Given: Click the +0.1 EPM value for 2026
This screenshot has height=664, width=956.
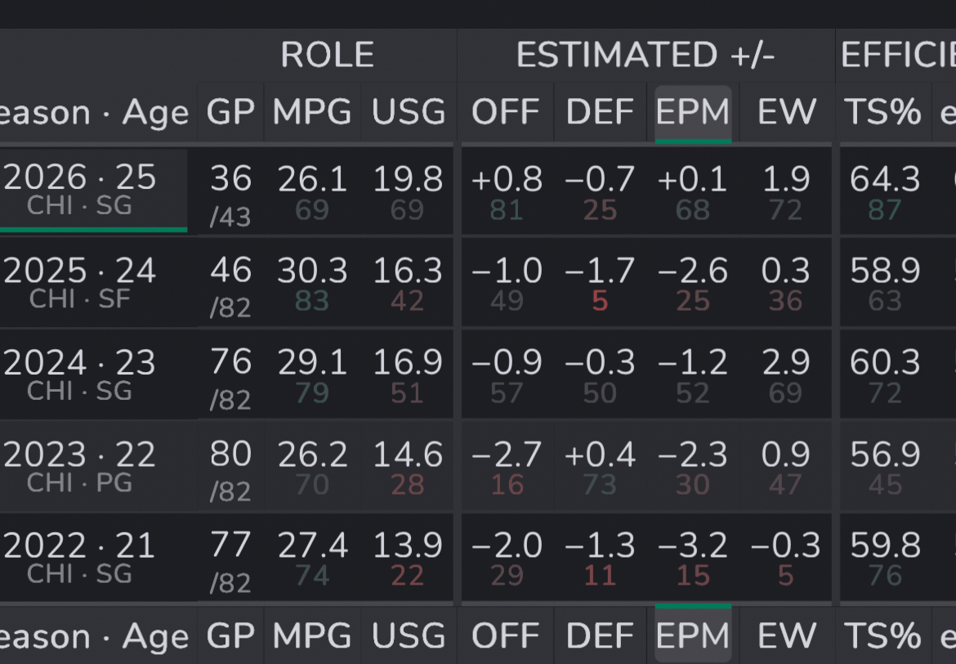Looking at the screenshot, I should click(693, 180).
